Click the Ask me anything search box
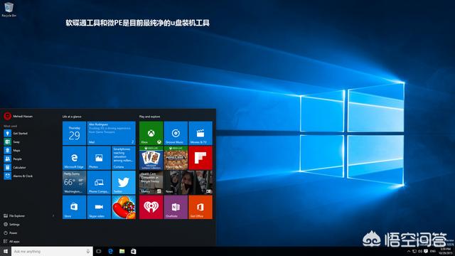 click(52, 251)
